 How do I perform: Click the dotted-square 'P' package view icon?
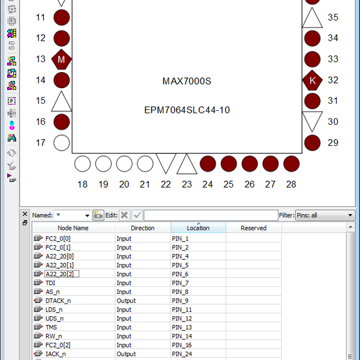12,101
